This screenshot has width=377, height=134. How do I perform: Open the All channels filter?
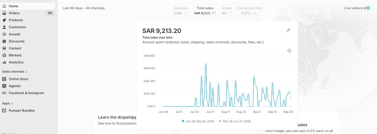tap(95, 8)
